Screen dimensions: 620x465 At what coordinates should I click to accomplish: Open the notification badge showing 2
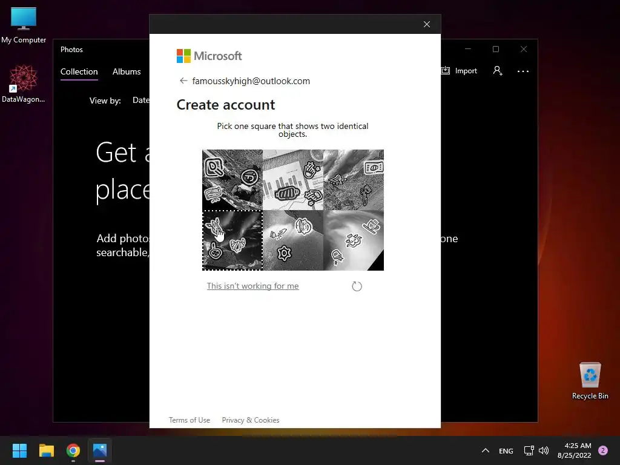click(603, 450)
